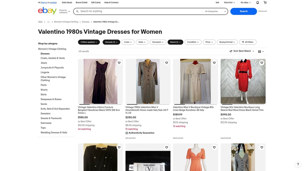Open the shopping cart icon

(x=265, y=3)
